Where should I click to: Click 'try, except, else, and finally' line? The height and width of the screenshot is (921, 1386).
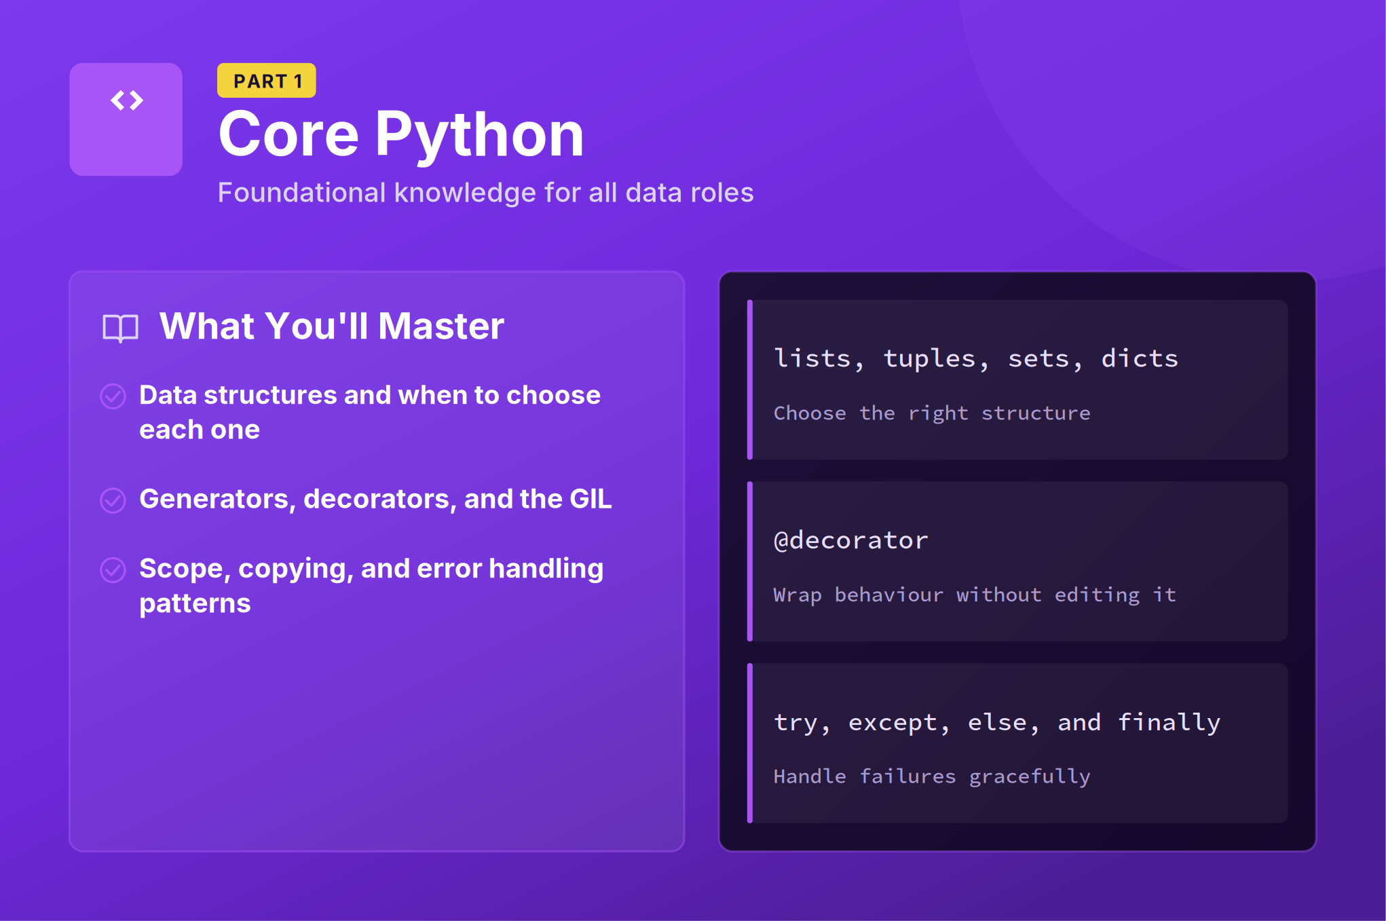997,722
